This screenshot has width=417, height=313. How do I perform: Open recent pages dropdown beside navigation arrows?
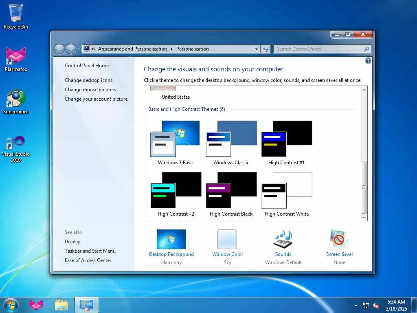click(79, 49)
